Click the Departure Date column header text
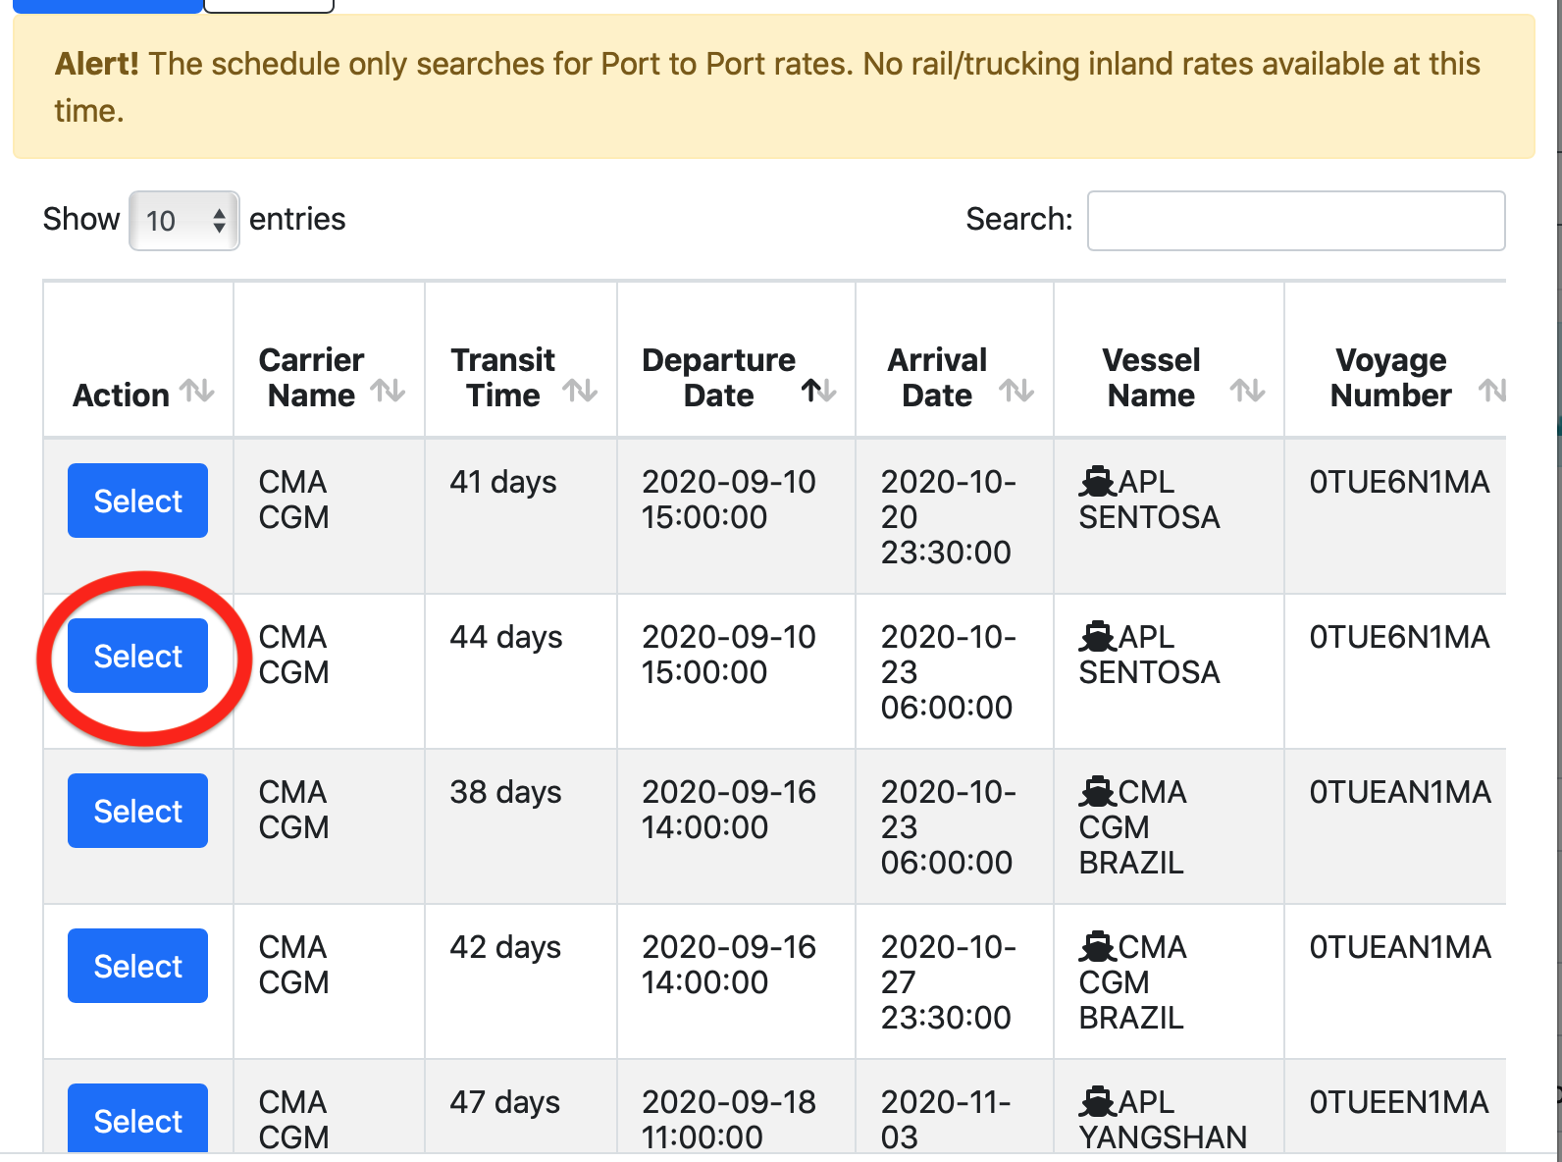 pyautogui.click(x=718, y=377)
